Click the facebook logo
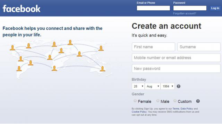 tap(22, 9)
